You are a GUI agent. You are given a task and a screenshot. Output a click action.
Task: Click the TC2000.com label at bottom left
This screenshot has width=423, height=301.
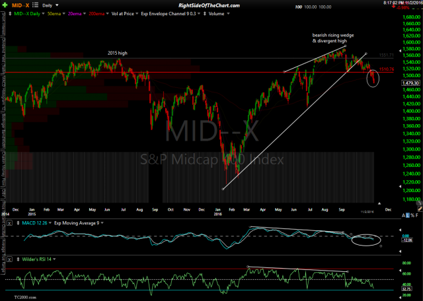tap(25, 297)
